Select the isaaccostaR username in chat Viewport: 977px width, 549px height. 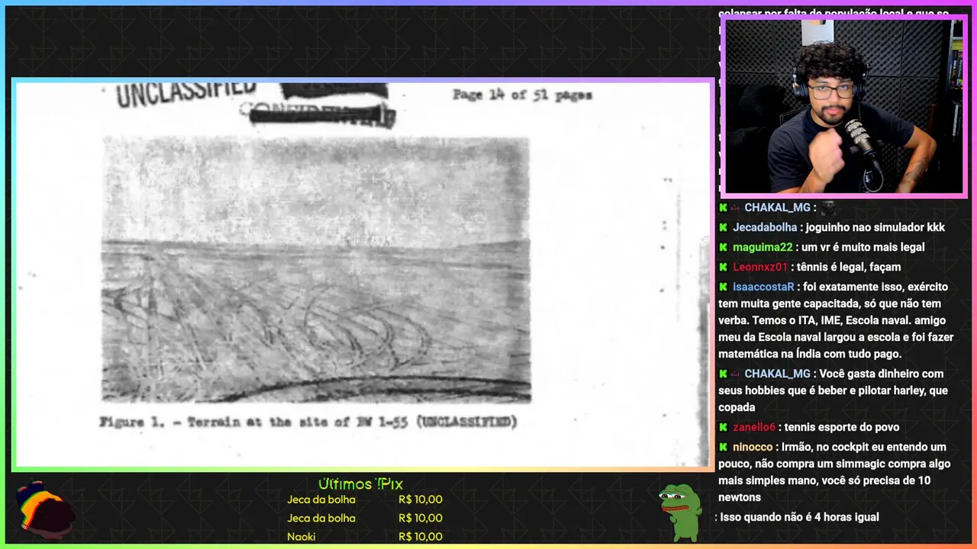coord(763,287)
